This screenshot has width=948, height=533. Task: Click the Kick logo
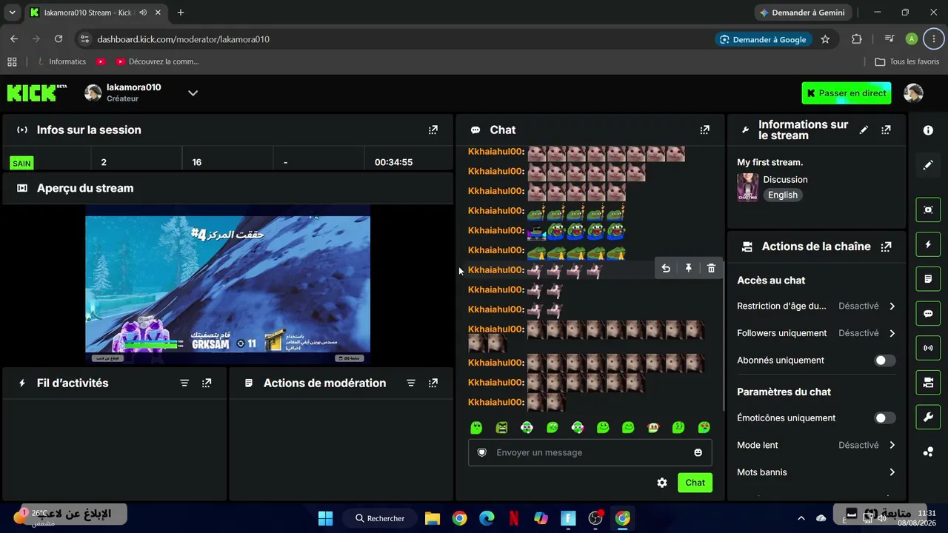point(37,93)
